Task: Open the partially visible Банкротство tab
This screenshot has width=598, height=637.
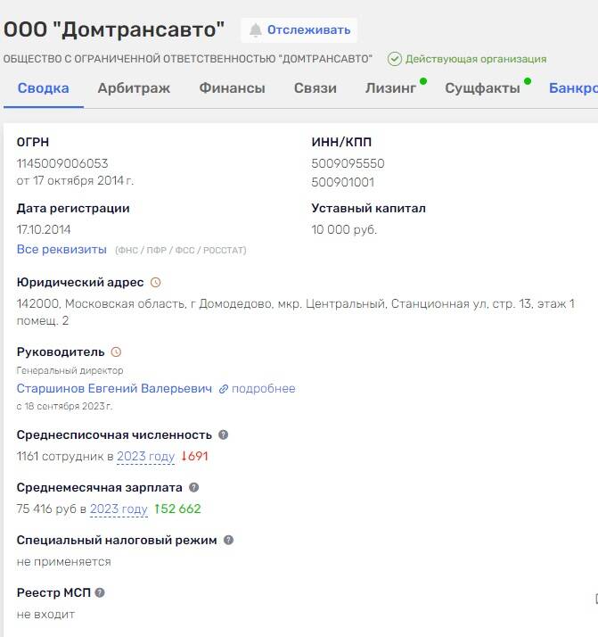Action: point(573,88)
